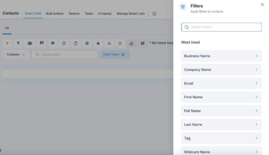Close the Filters panel
Screen dimensions: 269x155
coord(262,5)
